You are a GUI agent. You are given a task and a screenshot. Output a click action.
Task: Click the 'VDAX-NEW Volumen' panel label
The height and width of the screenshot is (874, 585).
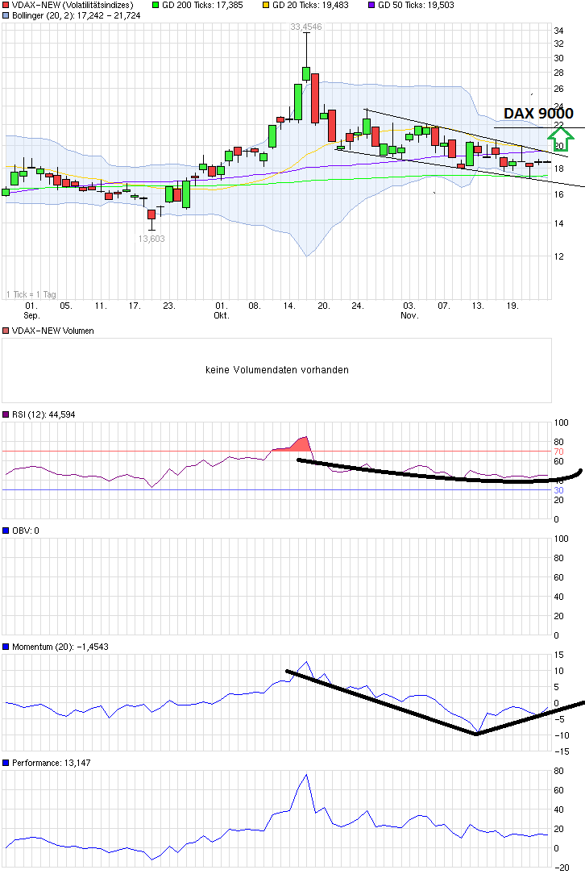click(x=53, y=331)
